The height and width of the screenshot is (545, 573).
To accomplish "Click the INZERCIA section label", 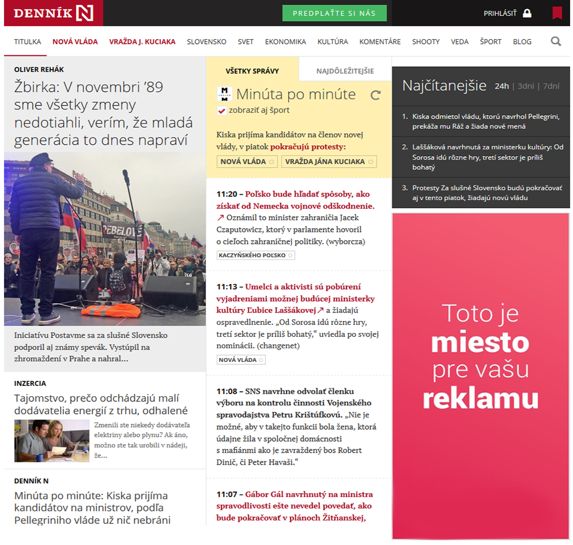I will click(30, 383).
